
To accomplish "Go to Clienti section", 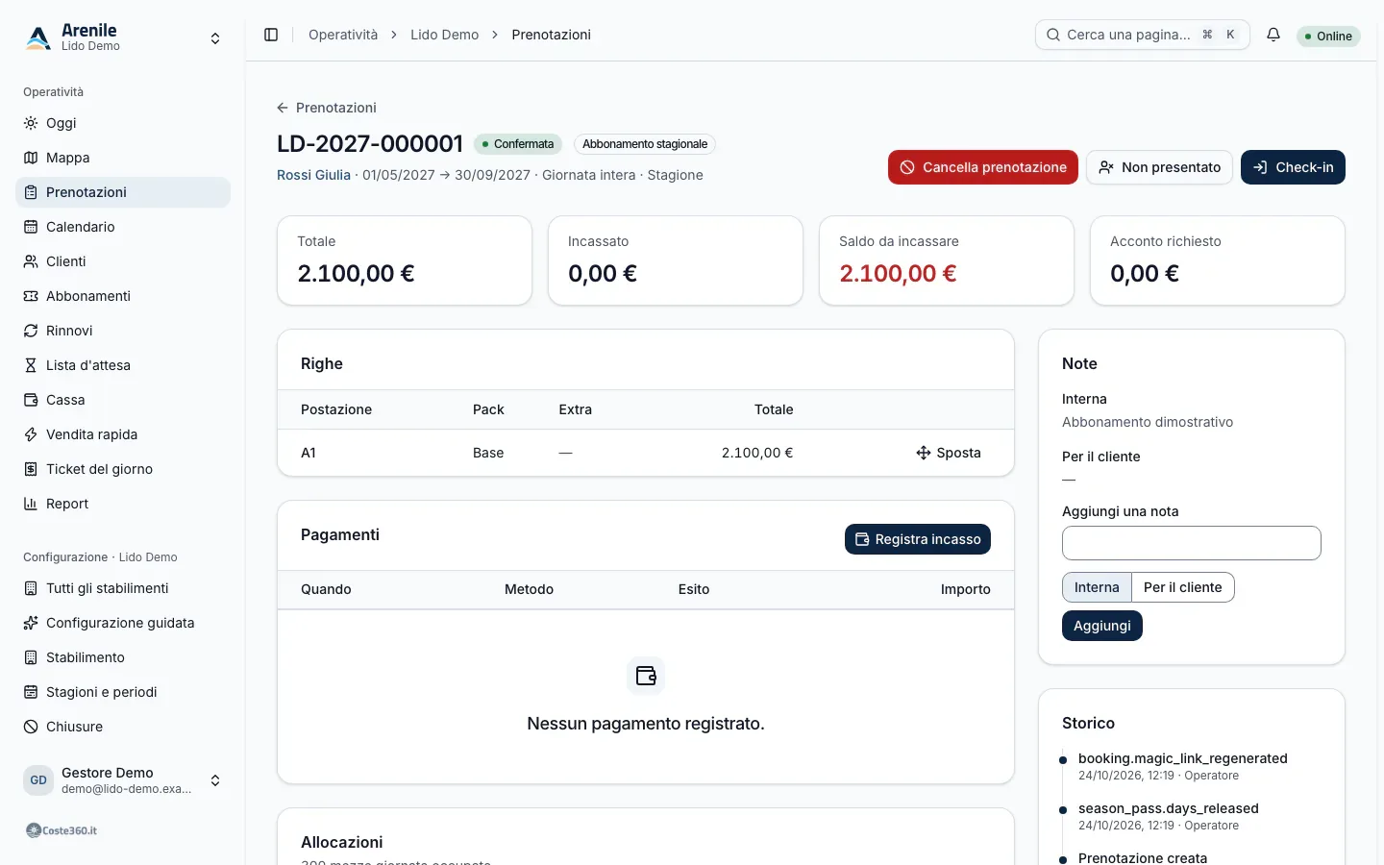I will [123, 261].
